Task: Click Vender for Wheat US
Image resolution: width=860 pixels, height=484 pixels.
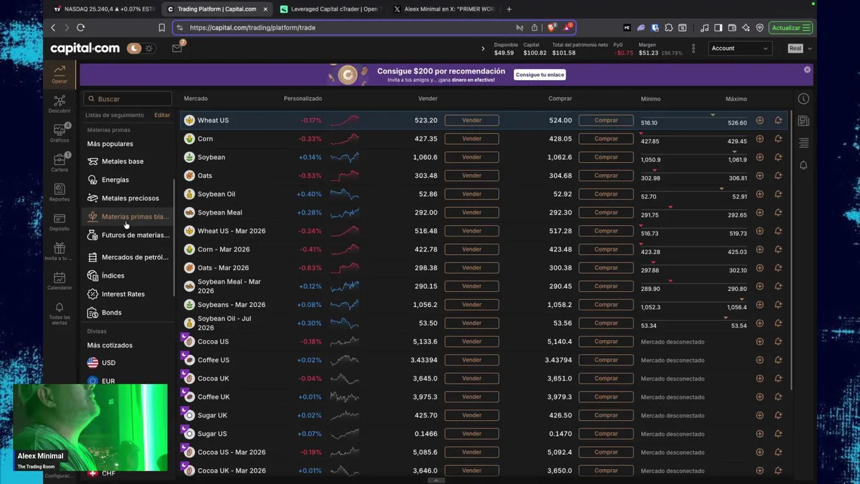Action: tap(472, 120)
